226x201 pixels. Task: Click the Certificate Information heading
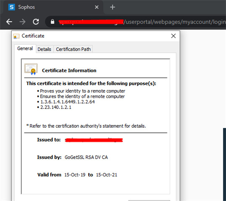tap(69, 70)
